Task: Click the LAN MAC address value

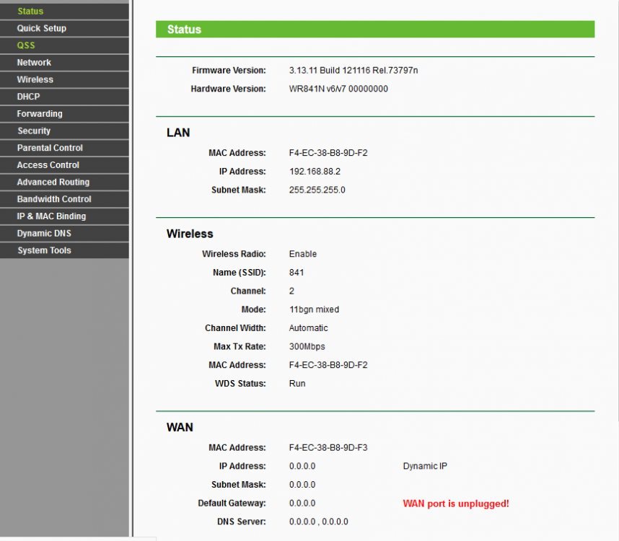Action: [328, 153]
